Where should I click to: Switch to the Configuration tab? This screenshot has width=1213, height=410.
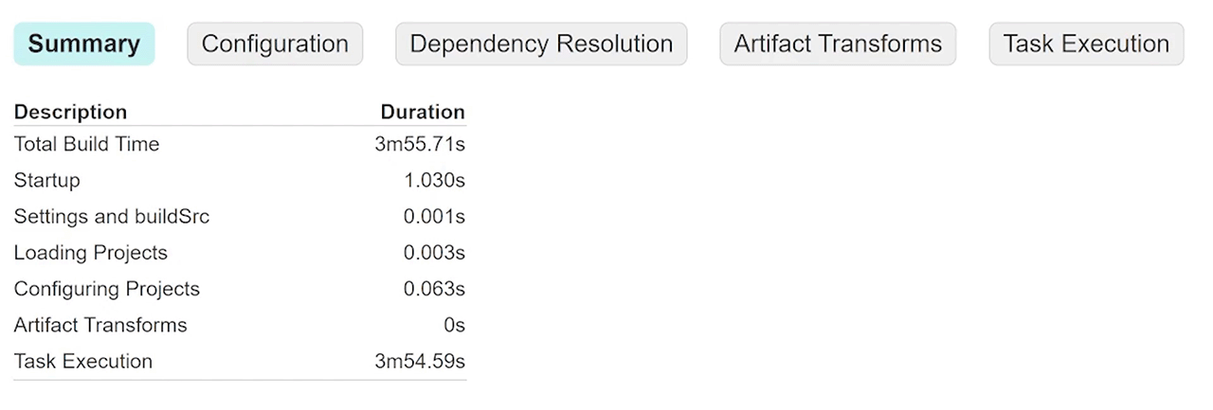point(275,45)
